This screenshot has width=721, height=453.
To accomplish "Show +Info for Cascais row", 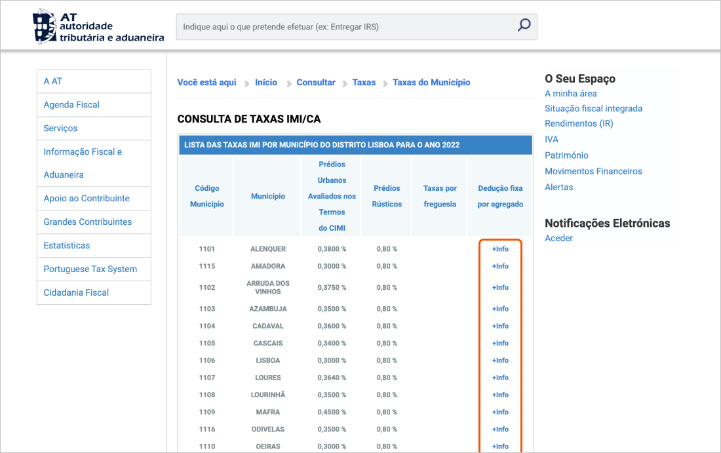I will click(x=500, y=344).
